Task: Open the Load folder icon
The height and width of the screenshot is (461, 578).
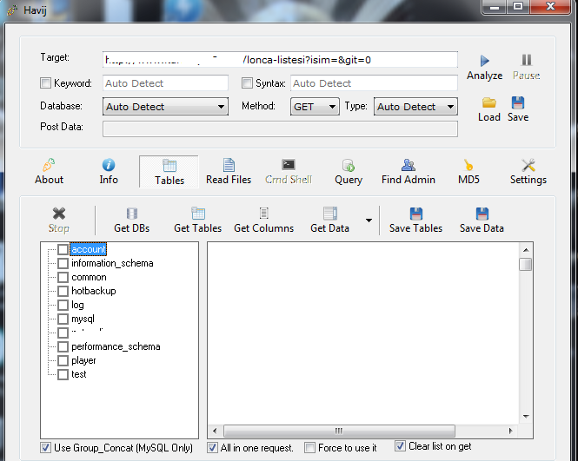Action: [489, 102]
